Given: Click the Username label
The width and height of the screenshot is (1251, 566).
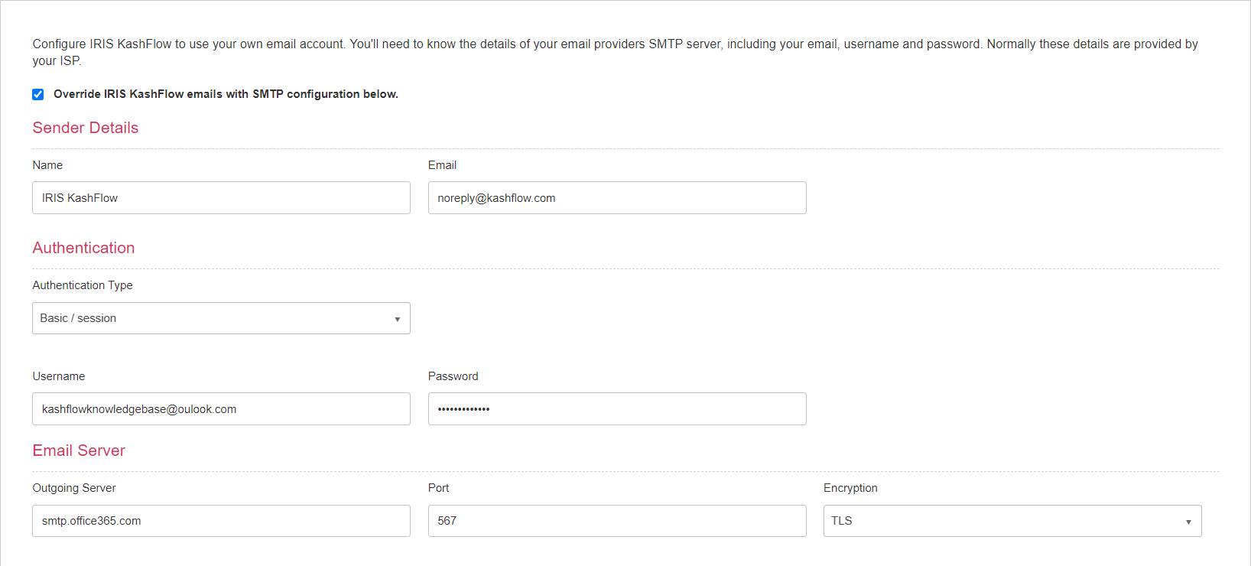Looking at the screenshot, I should 59,376.
